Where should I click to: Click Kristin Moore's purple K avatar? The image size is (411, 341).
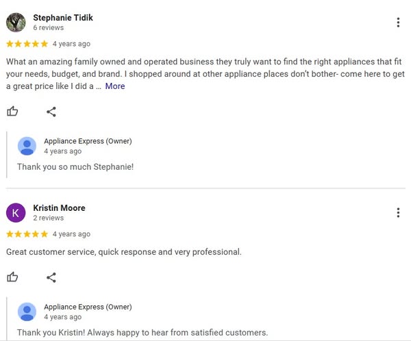click(x=16, y=212)
